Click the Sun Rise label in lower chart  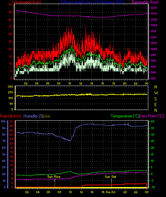(54, 177)
